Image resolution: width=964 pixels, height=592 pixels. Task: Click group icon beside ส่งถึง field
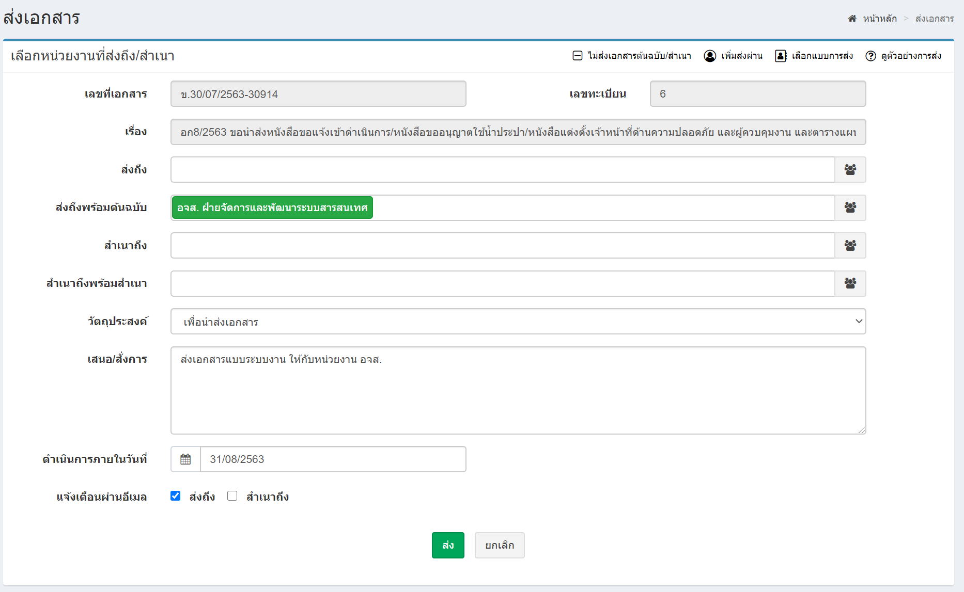coord(850,170)
